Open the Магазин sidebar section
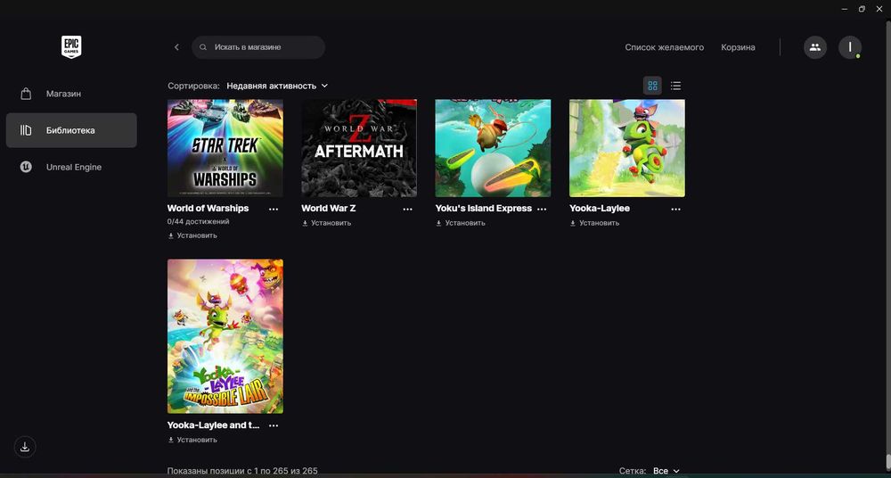This screenshot has height=478, width=891. 71,94
